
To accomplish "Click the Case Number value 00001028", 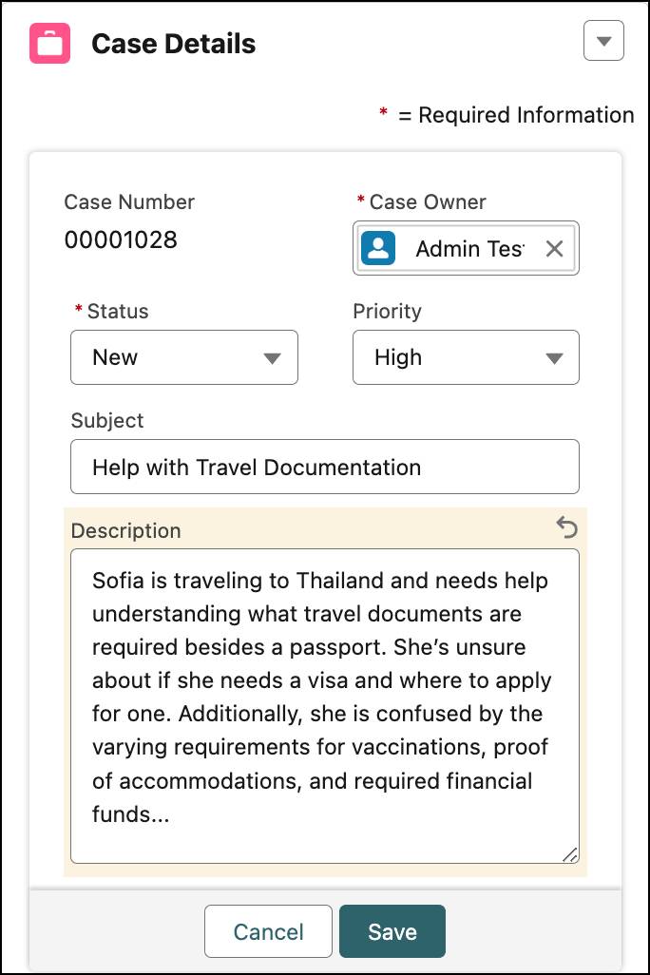I will click(x=122, y=239).
